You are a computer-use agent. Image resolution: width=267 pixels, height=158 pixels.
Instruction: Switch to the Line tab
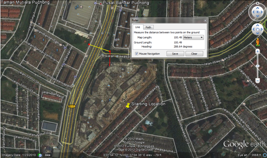pos(138,27)
